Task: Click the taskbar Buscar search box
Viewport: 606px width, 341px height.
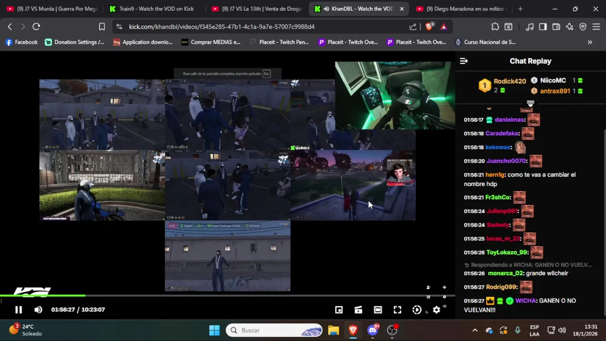Action: pos(275,330)
